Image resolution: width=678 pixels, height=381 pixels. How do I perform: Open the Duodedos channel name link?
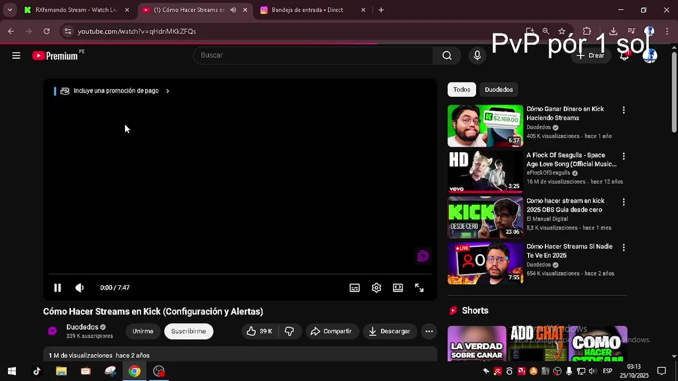click(x=82, y=327)
